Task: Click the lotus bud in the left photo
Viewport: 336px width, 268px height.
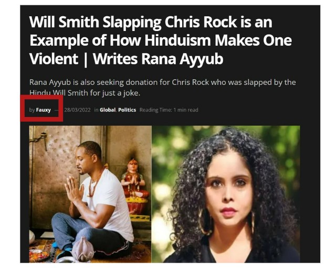Action: tap(83, 249)
